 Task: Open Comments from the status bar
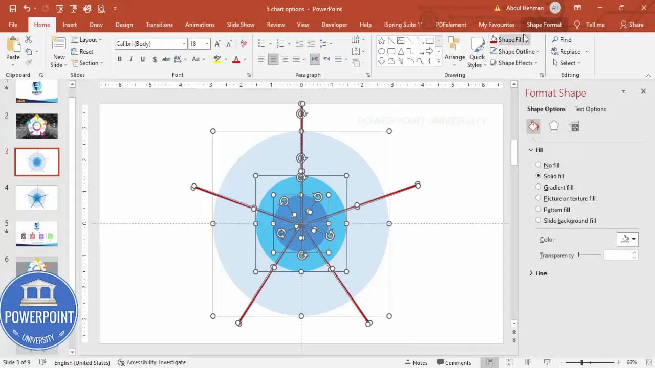tap(453, 362)
